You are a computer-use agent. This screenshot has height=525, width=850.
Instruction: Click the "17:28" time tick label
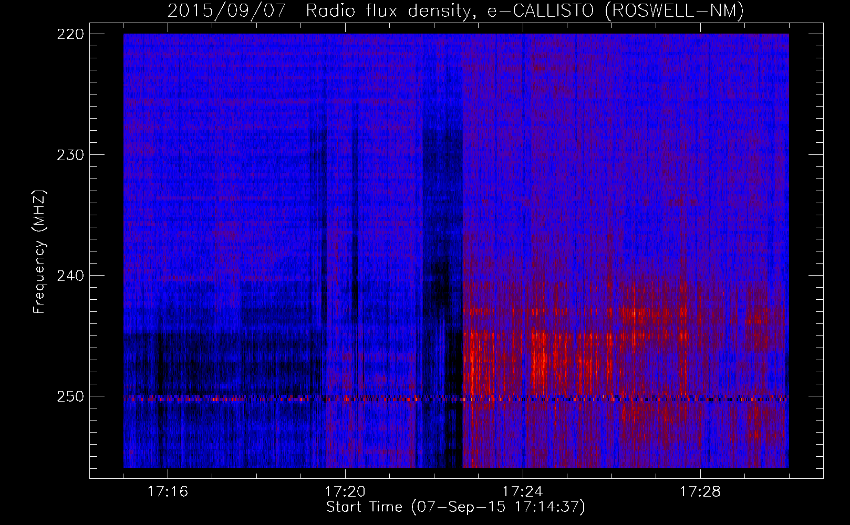[700, 492]
